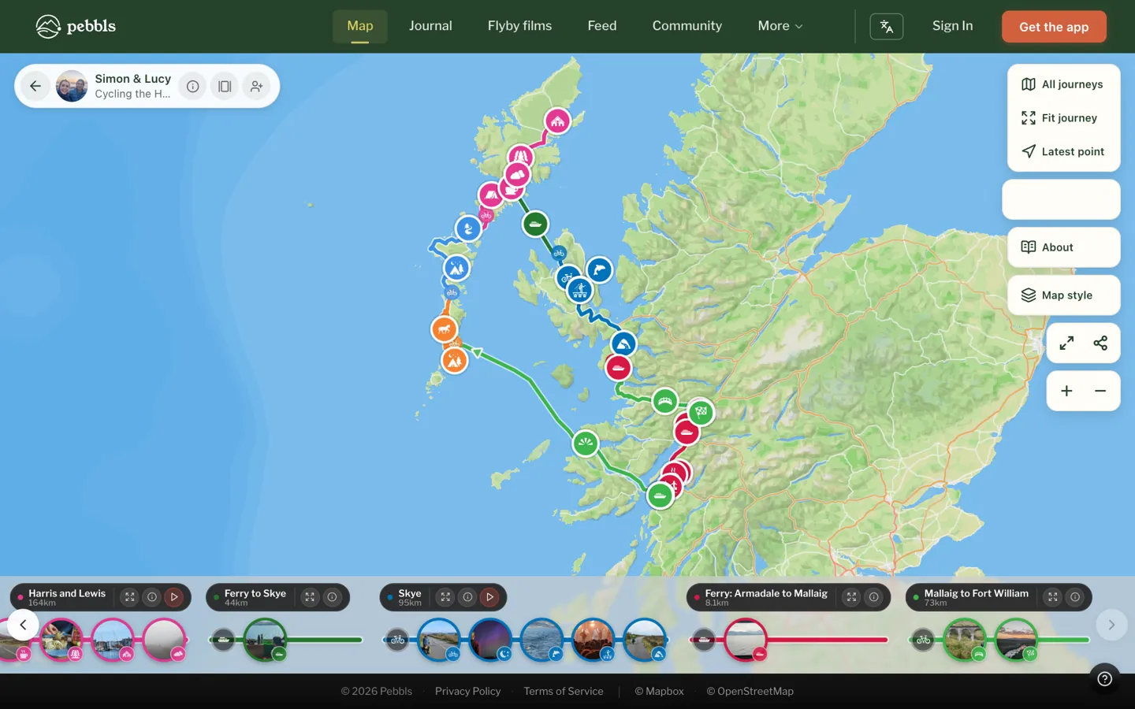Open the Map style options

pos(1063,295)
